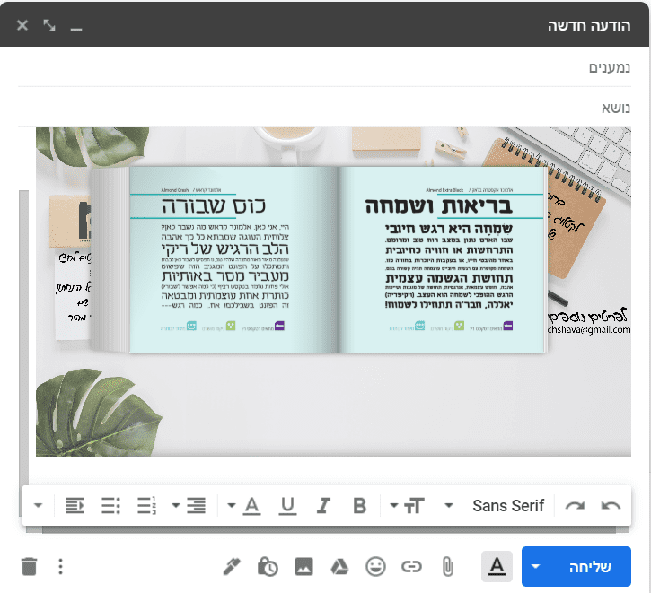651x593 pixels.
Task: Click the Redo arrow in formatting toolbar
Action: pos(575,505)
